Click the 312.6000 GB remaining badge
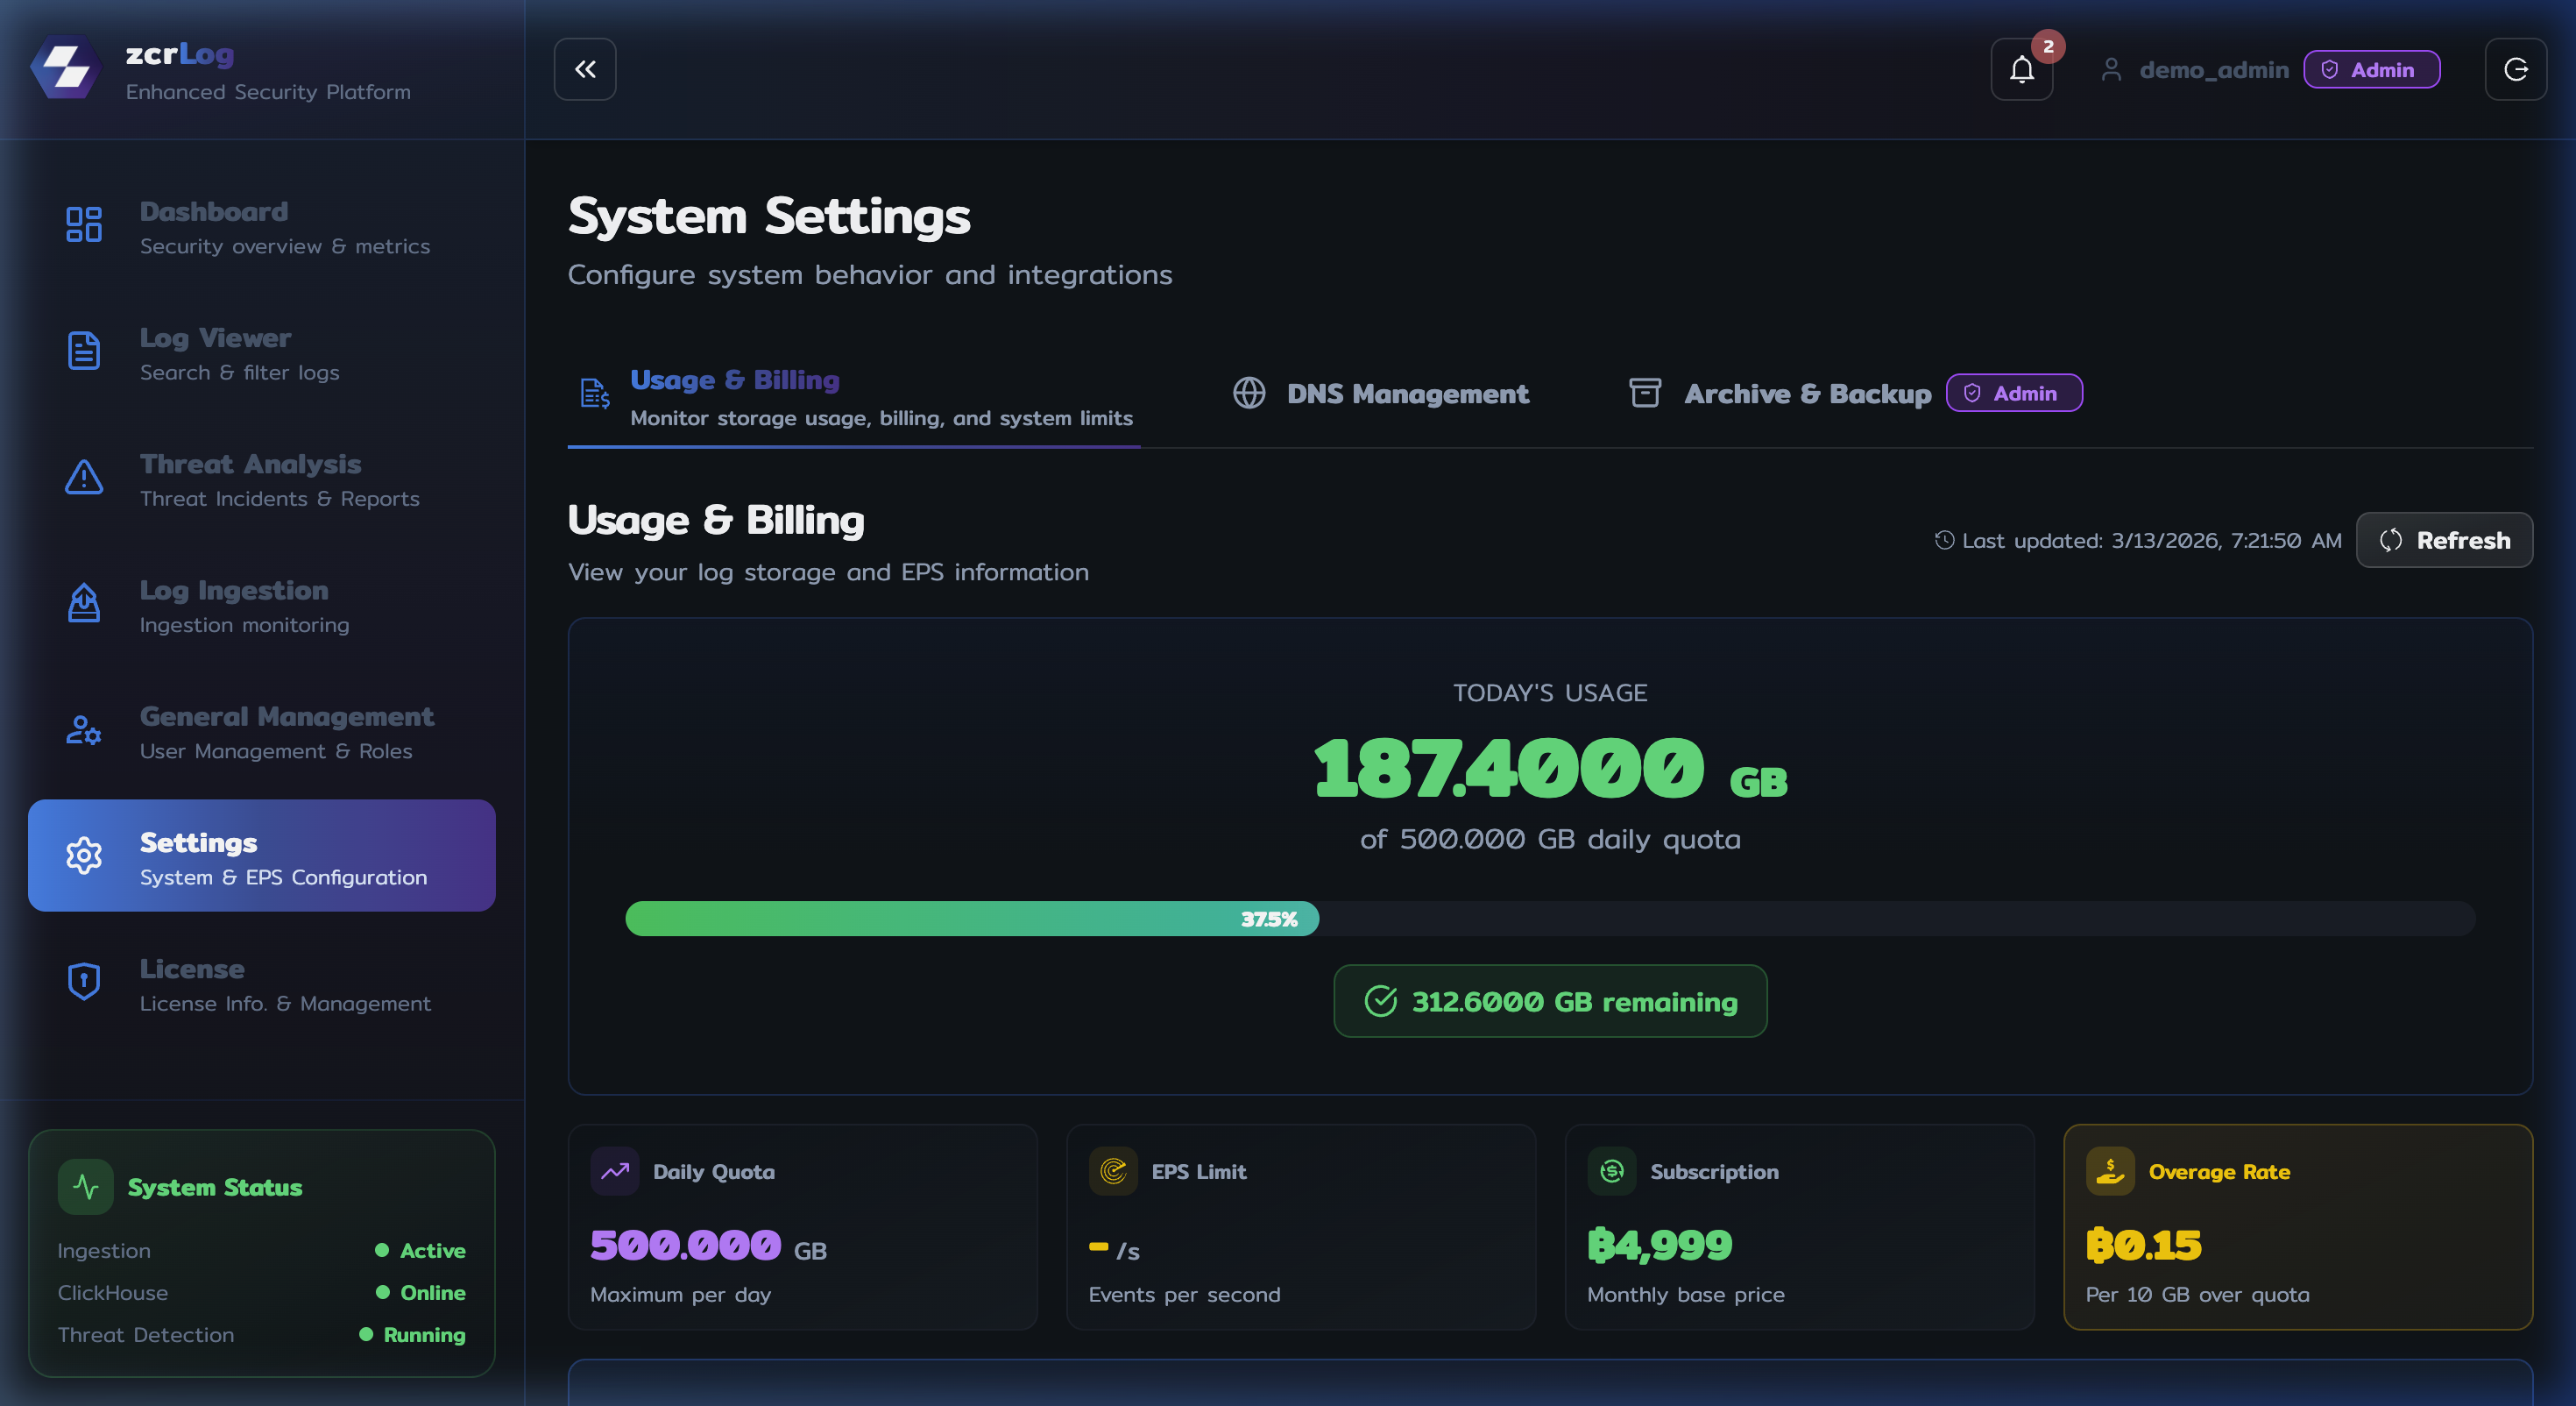The width and height of the screenshot is (2576, 1406). point(1549,1001)
